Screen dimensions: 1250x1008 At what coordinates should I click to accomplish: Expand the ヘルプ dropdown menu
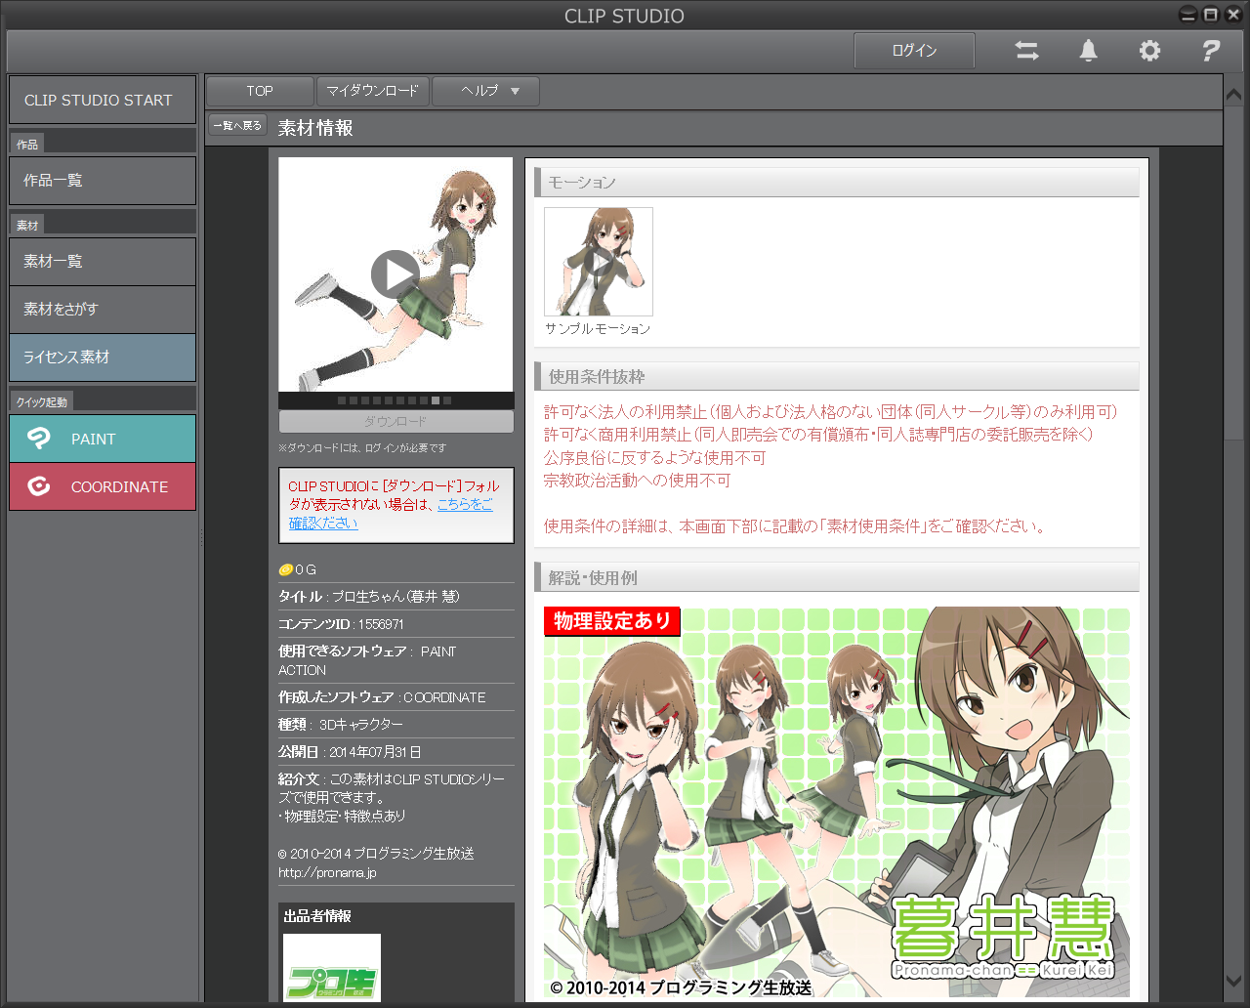point(485,91)
